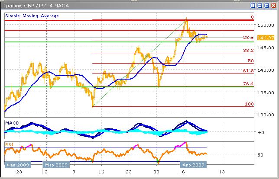
Task: Click the Fibonacci 76.4 level label
Action: point(248,83)
